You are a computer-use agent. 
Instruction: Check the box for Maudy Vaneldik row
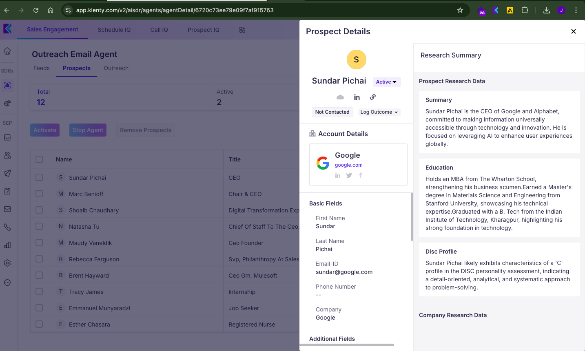click(39, 243)
